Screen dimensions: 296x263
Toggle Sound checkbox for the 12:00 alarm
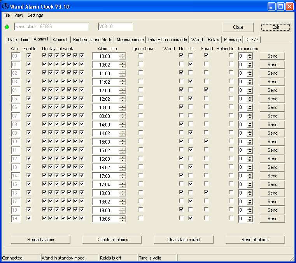tap(206, 90)
